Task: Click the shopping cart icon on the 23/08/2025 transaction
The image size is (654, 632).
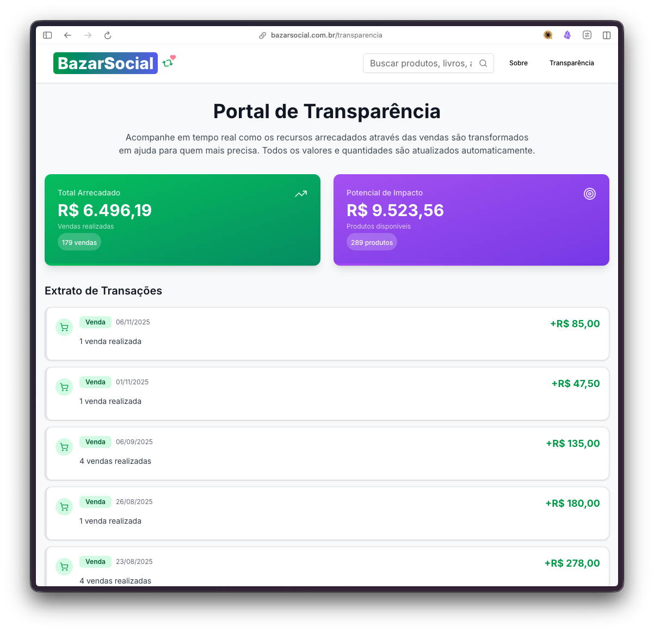Action: coord(64,567)
